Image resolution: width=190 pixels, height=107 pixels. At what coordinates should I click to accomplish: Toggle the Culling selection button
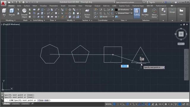[137, 13]
